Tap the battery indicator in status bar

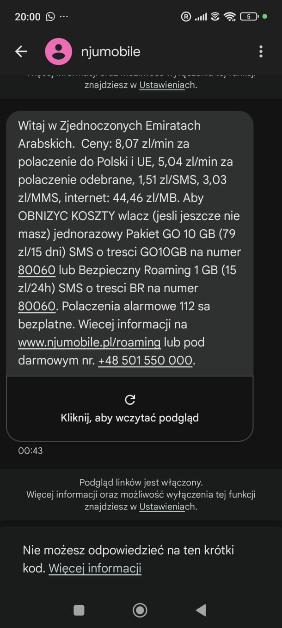pyautogui.click(x=249, y=17)
